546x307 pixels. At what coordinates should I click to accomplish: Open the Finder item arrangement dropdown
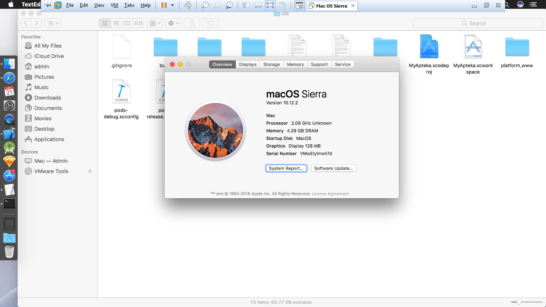pos(155,23)
